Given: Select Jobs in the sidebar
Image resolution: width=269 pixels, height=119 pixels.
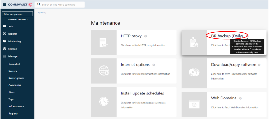Looking at the screenshot, I should [11, 26].
